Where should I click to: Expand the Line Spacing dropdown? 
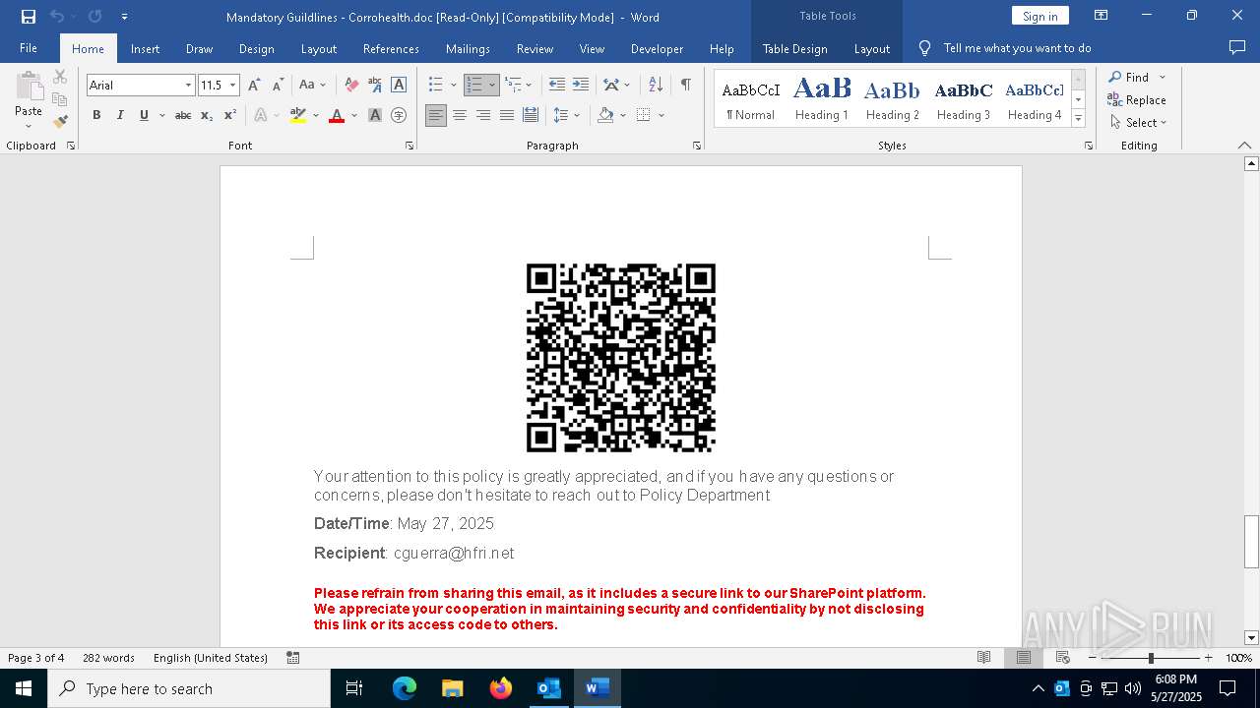(577, 115)
